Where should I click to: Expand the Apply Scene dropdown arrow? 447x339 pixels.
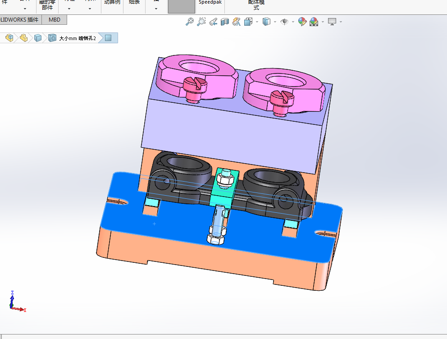pyautogui.click(x=323, y=22)
